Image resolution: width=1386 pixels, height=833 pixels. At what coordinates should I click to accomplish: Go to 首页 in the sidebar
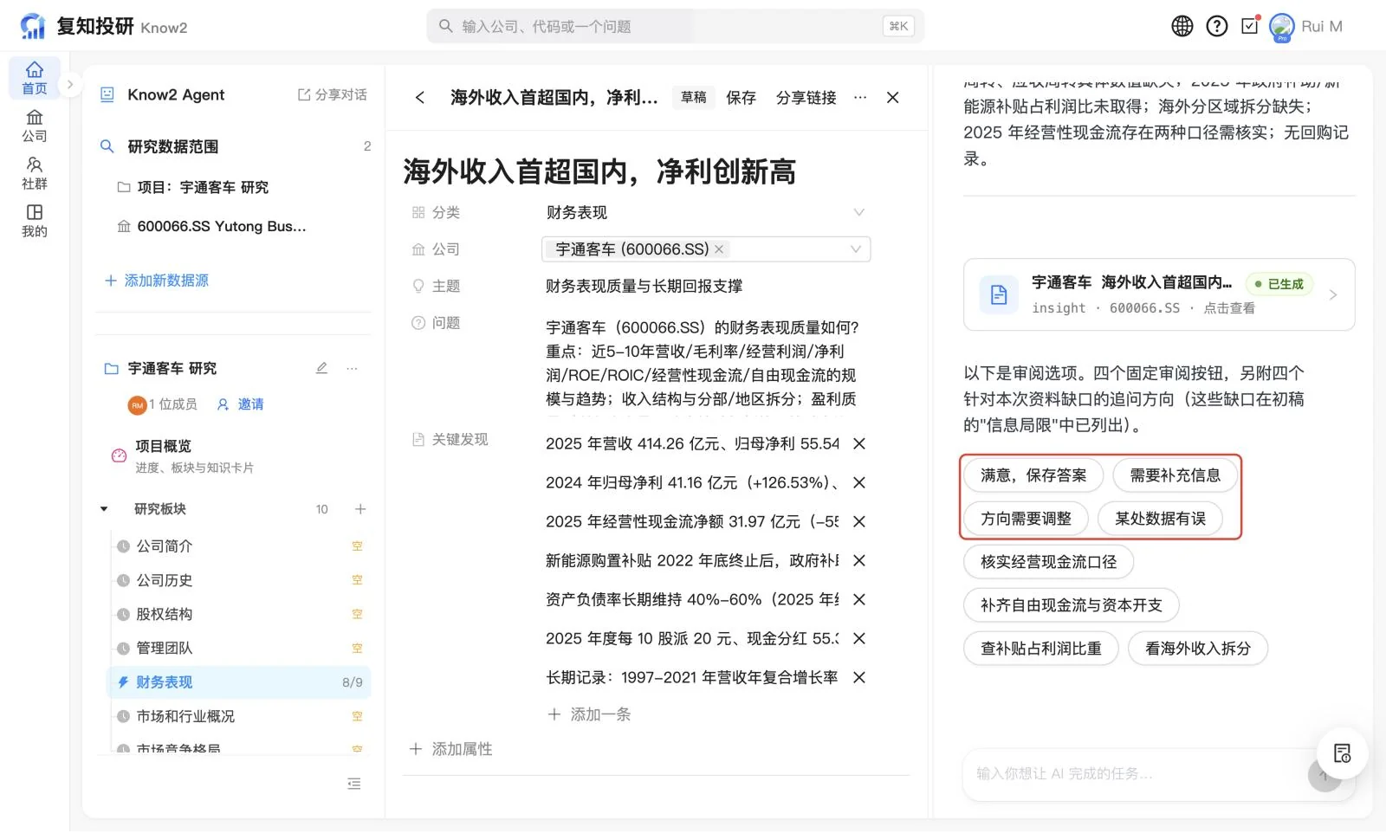pyautogui.click(x=35, y=78)
